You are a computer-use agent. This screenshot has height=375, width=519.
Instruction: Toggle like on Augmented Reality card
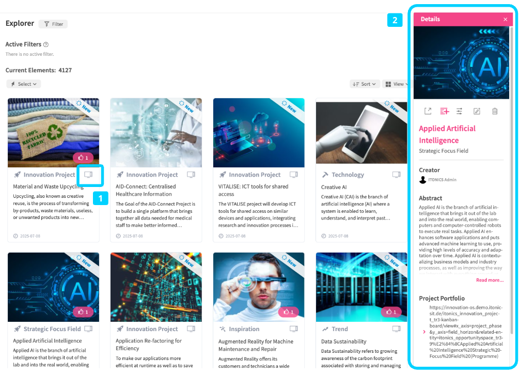(289, 312)
